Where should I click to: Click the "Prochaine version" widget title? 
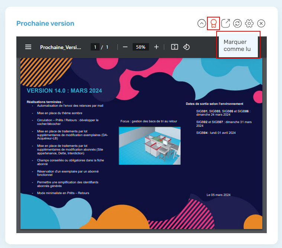click(x=45, y=23)
